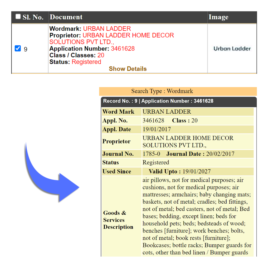This screenshot has height=267, width=267.
Task: Click the Urban Ladder logo image
Action: [232, 49]
